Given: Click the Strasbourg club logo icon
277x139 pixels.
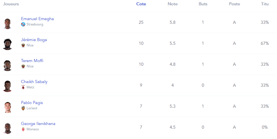Looking at the screenshot, I should [x=23, y=24].
